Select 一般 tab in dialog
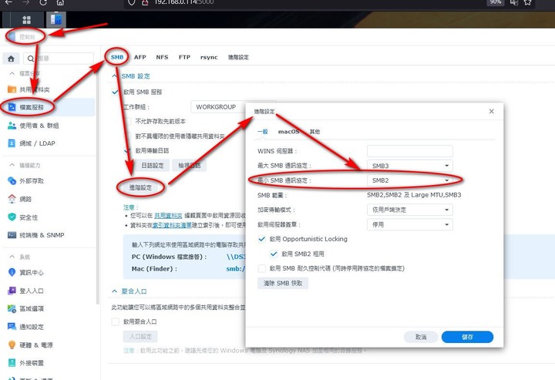 (x=263, y=132)
